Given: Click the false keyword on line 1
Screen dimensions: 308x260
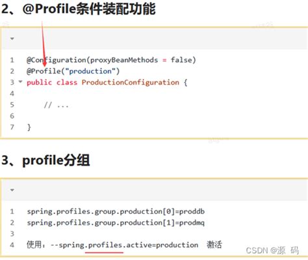Looking at the screenshot, I should point(181,60).
